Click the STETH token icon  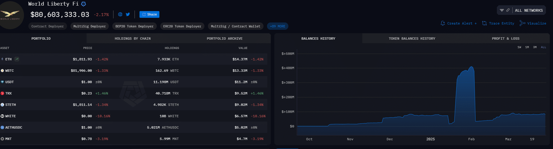click(x=2, y=105)
